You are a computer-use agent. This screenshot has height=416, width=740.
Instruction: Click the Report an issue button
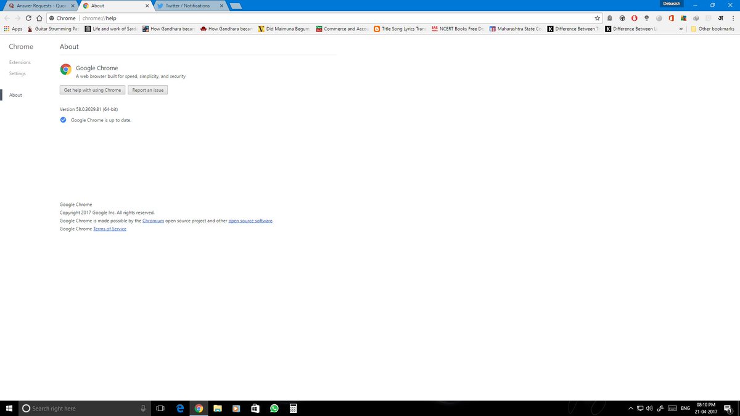(148, 90)
